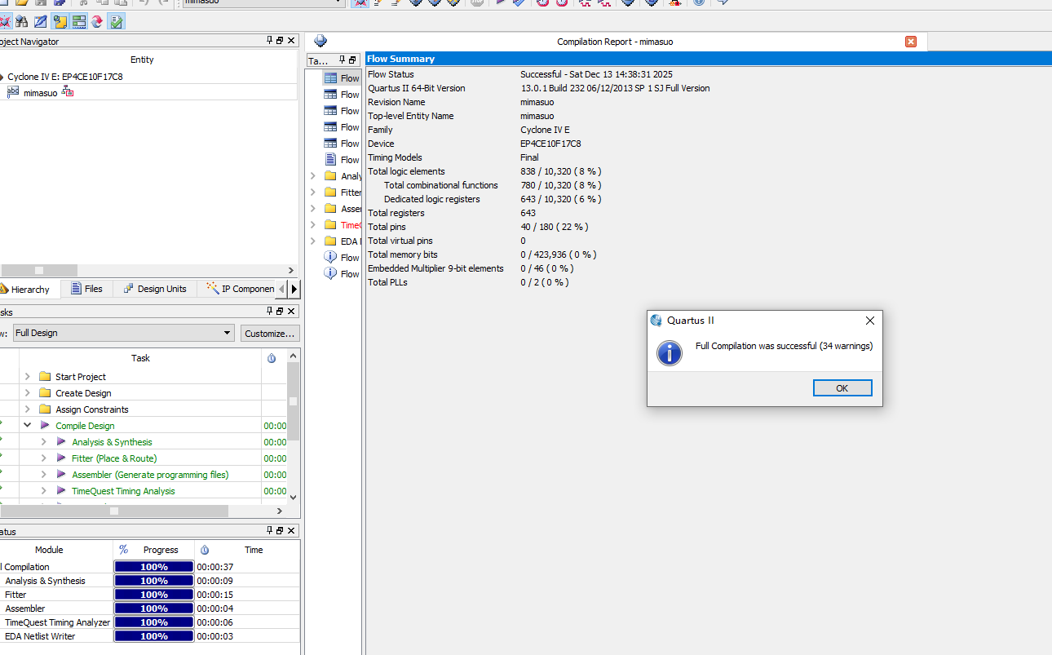Click the Analysis & Synthesis 100% progress bar

(x=154, y=581)
